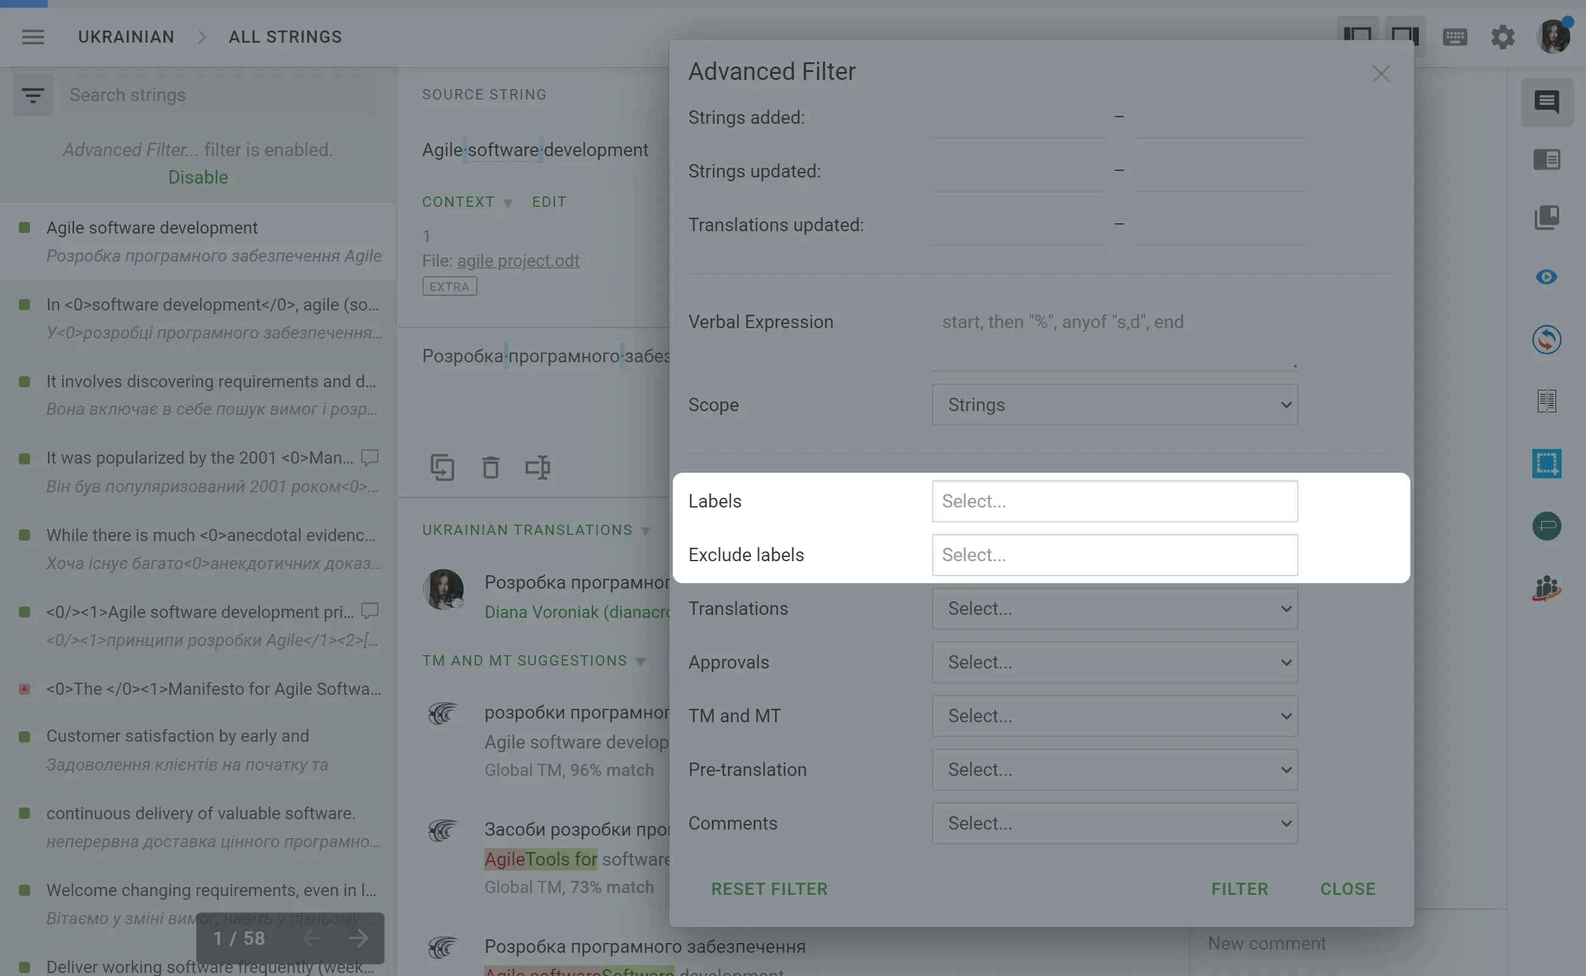This screenshot has height=976, width=1586.
Task: Open the Comments panel icon
Action: [1548, 102]
